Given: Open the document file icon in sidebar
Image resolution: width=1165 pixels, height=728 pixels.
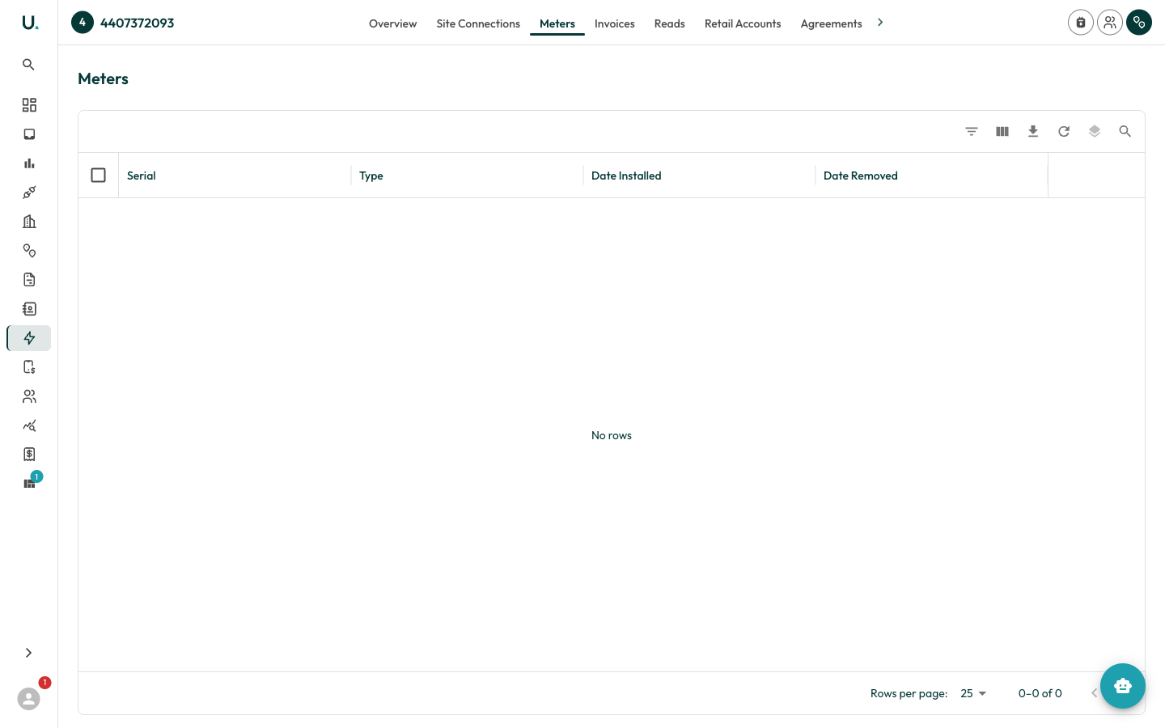Looking at the screenshot, I should 29,280.
